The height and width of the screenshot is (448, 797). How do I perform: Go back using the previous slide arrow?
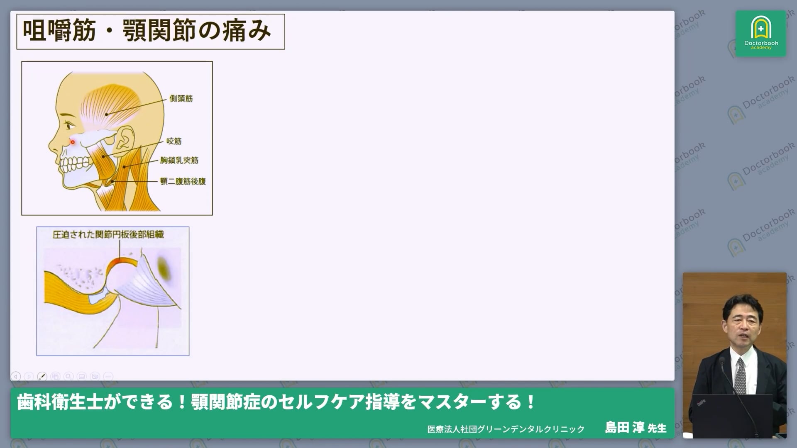coord(16,377)
